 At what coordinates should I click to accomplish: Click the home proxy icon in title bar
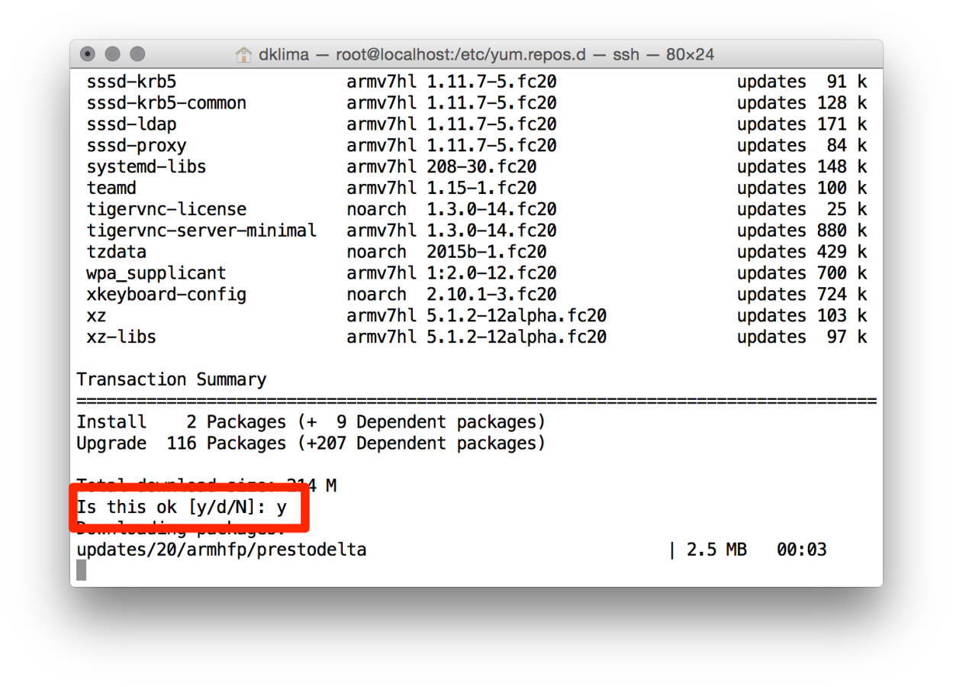pos(243,54)
